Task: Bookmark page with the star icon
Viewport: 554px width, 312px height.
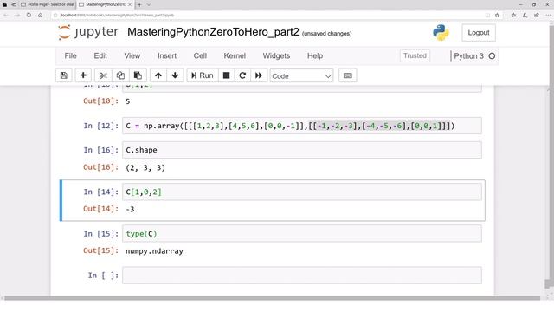Action: click(x=497, y=16)
